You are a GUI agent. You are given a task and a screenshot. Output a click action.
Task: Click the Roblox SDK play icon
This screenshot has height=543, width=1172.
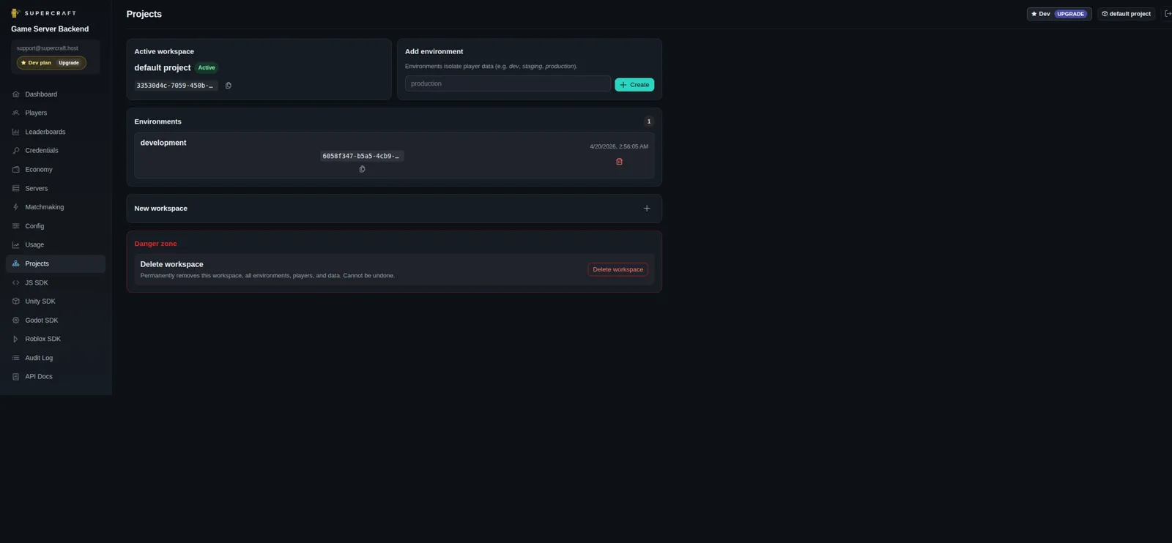click(x=15, y=339)
